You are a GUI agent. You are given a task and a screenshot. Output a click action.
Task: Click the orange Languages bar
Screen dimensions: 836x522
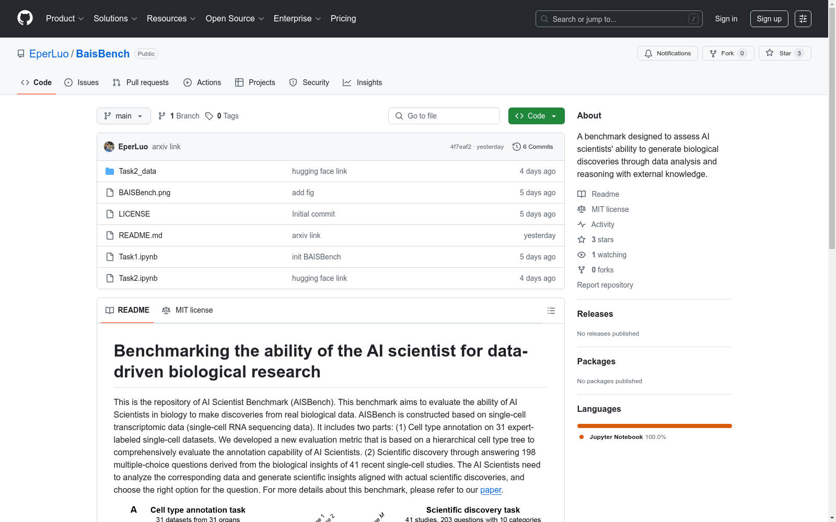[655, 426]
